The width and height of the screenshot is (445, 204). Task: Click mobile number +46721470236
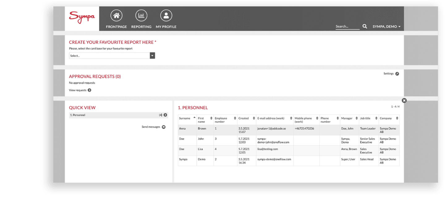pyautogui.click(x=304, y=129)
